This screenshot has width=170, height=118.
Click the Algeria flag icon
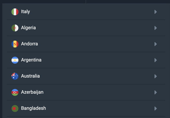15,28
